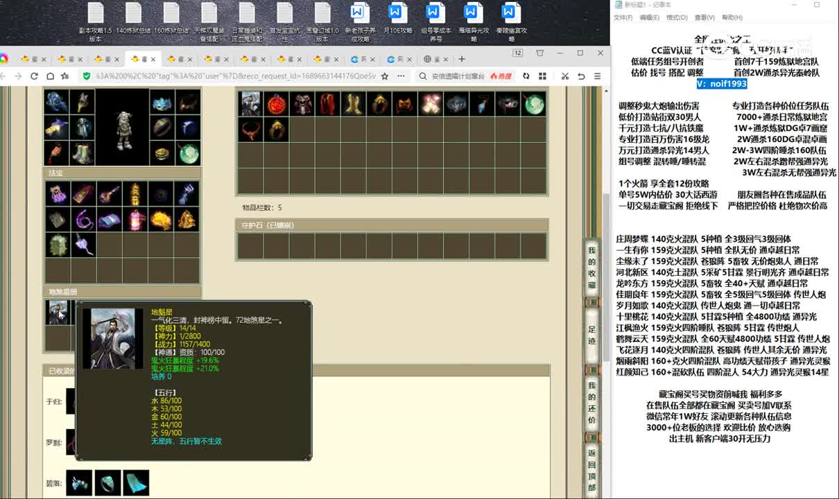Open Notepad 格式(O) menu
Image resolution: width=839 pixels, height=499 pixels.
(x=677, y=17)
